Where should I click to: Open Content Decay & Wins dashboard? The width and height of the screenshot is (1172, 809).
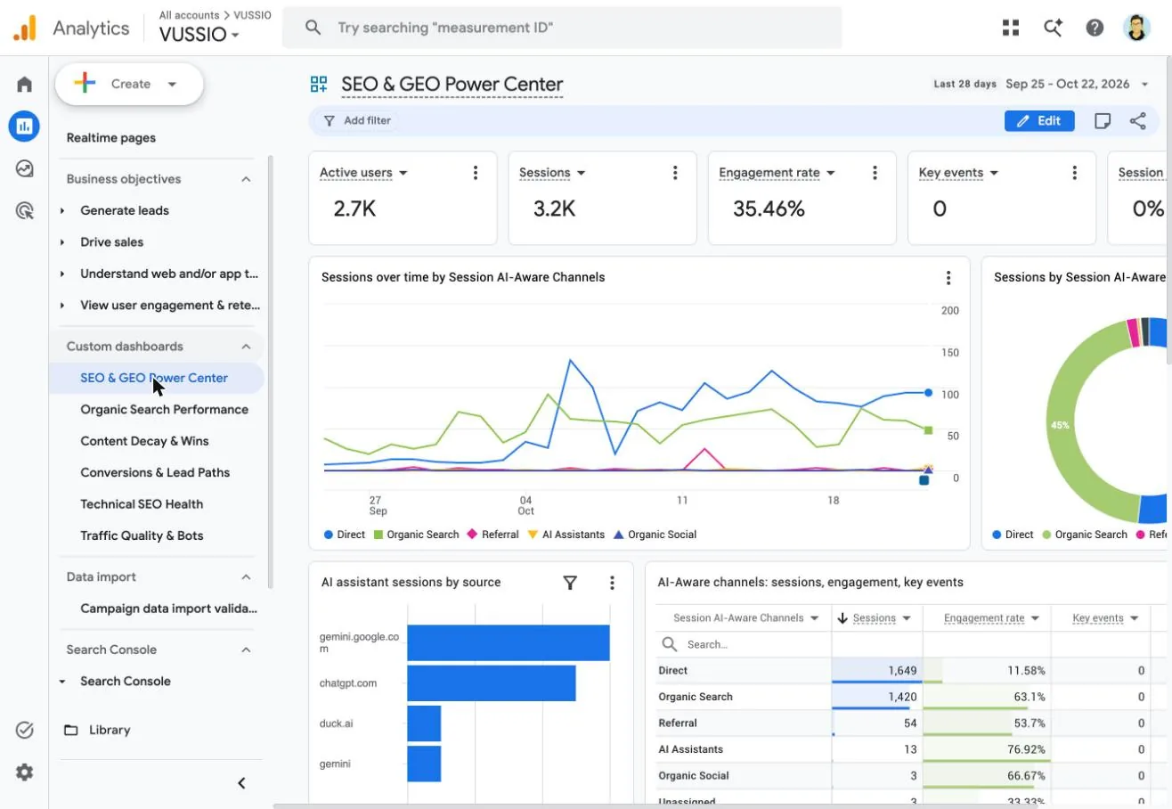coord(144,441)
